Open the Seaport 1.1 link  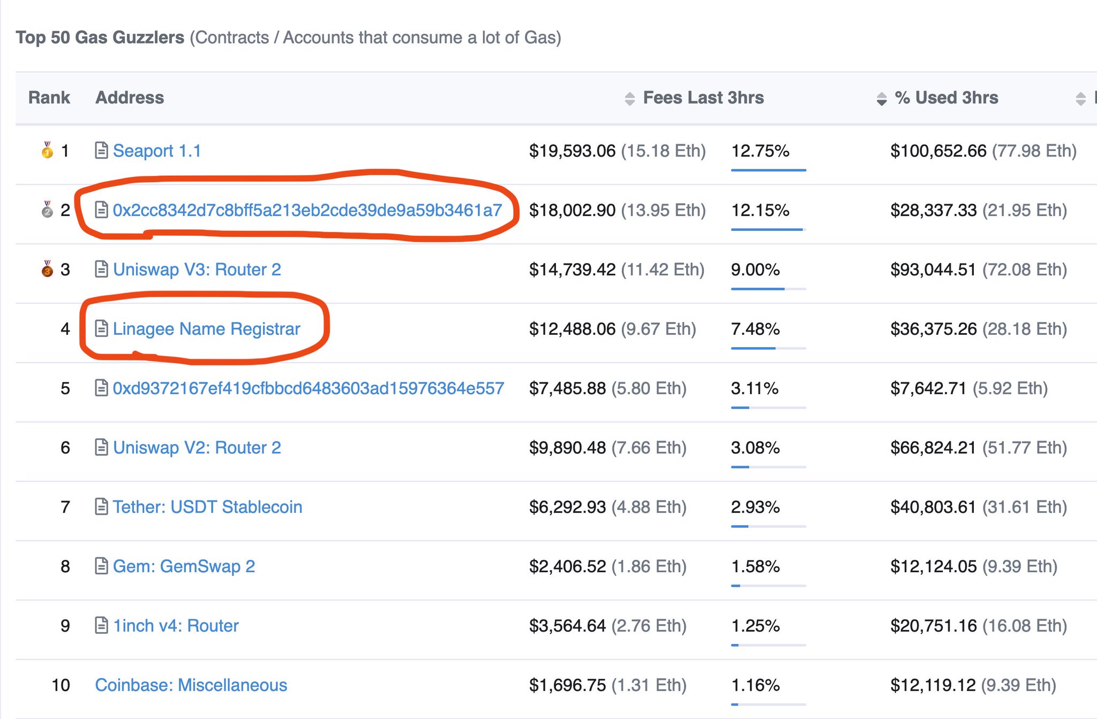[157, 151]
